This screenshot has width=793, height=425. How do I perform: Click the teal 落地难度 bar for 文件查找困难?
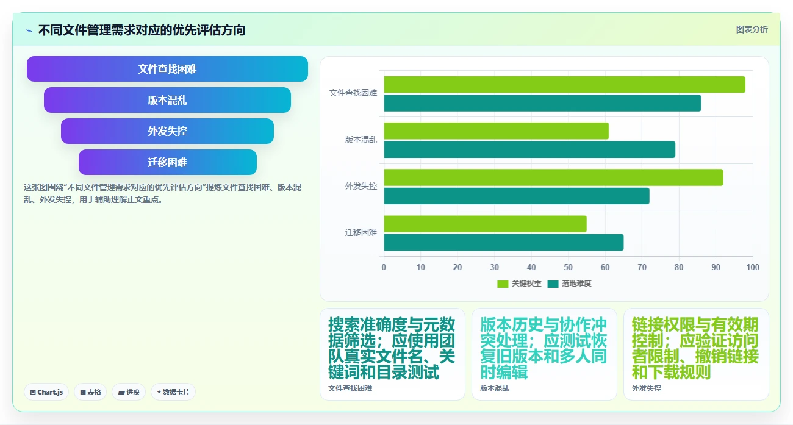542,103
